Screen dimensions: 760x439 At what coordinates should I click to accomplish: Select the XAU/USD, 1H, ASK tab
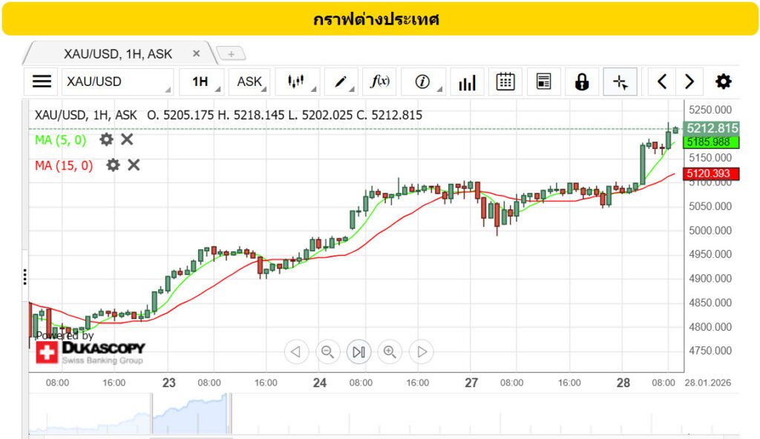click(x=117, y=53)
